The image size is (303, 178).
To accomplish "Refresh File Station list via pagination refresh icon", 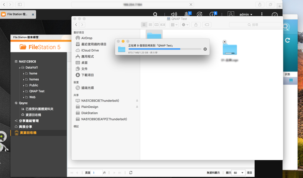I will pyautogui.click(x=131, y=173).
